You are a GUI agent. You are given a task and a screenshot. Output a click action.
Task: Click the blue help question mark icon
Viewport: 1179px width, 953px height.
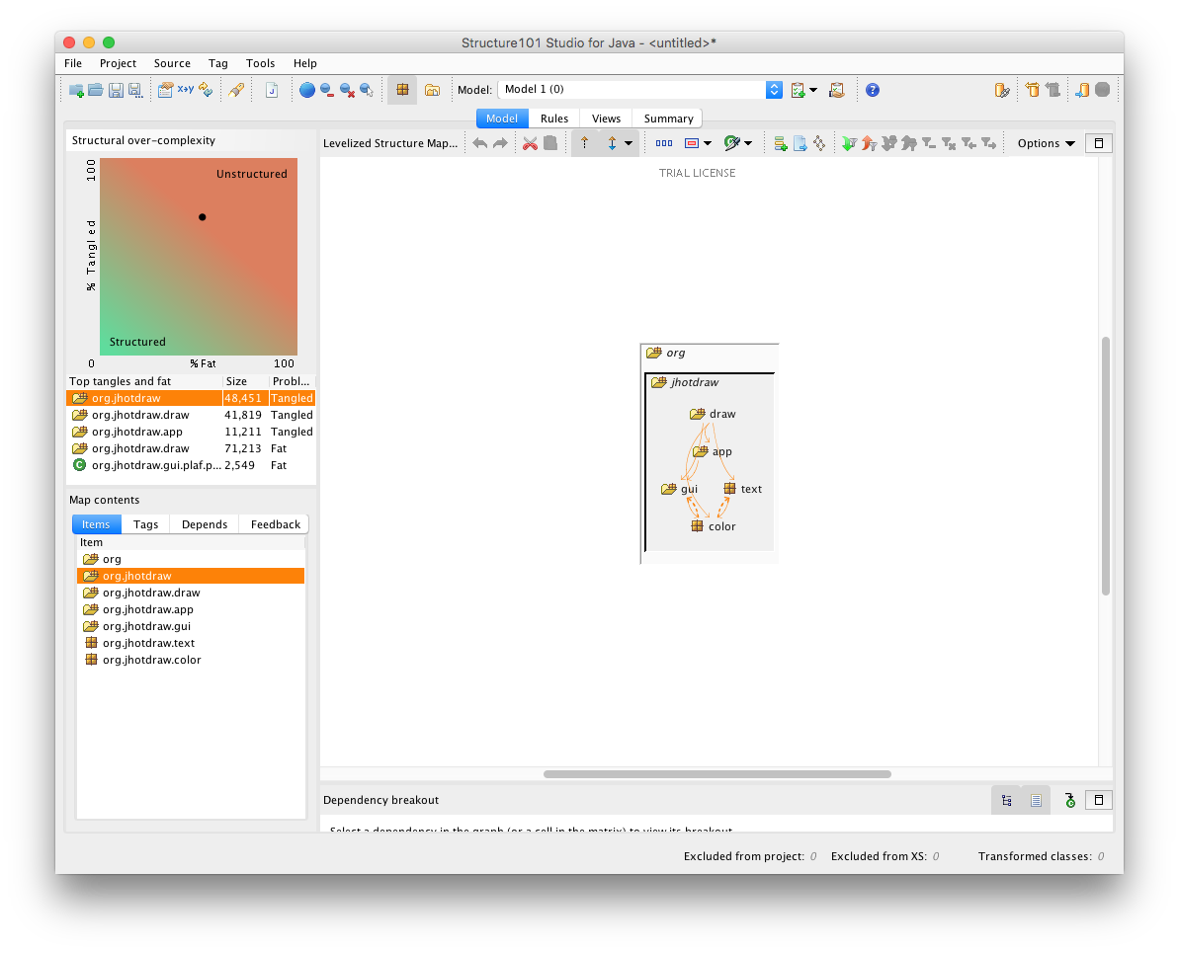coord(872,90)
